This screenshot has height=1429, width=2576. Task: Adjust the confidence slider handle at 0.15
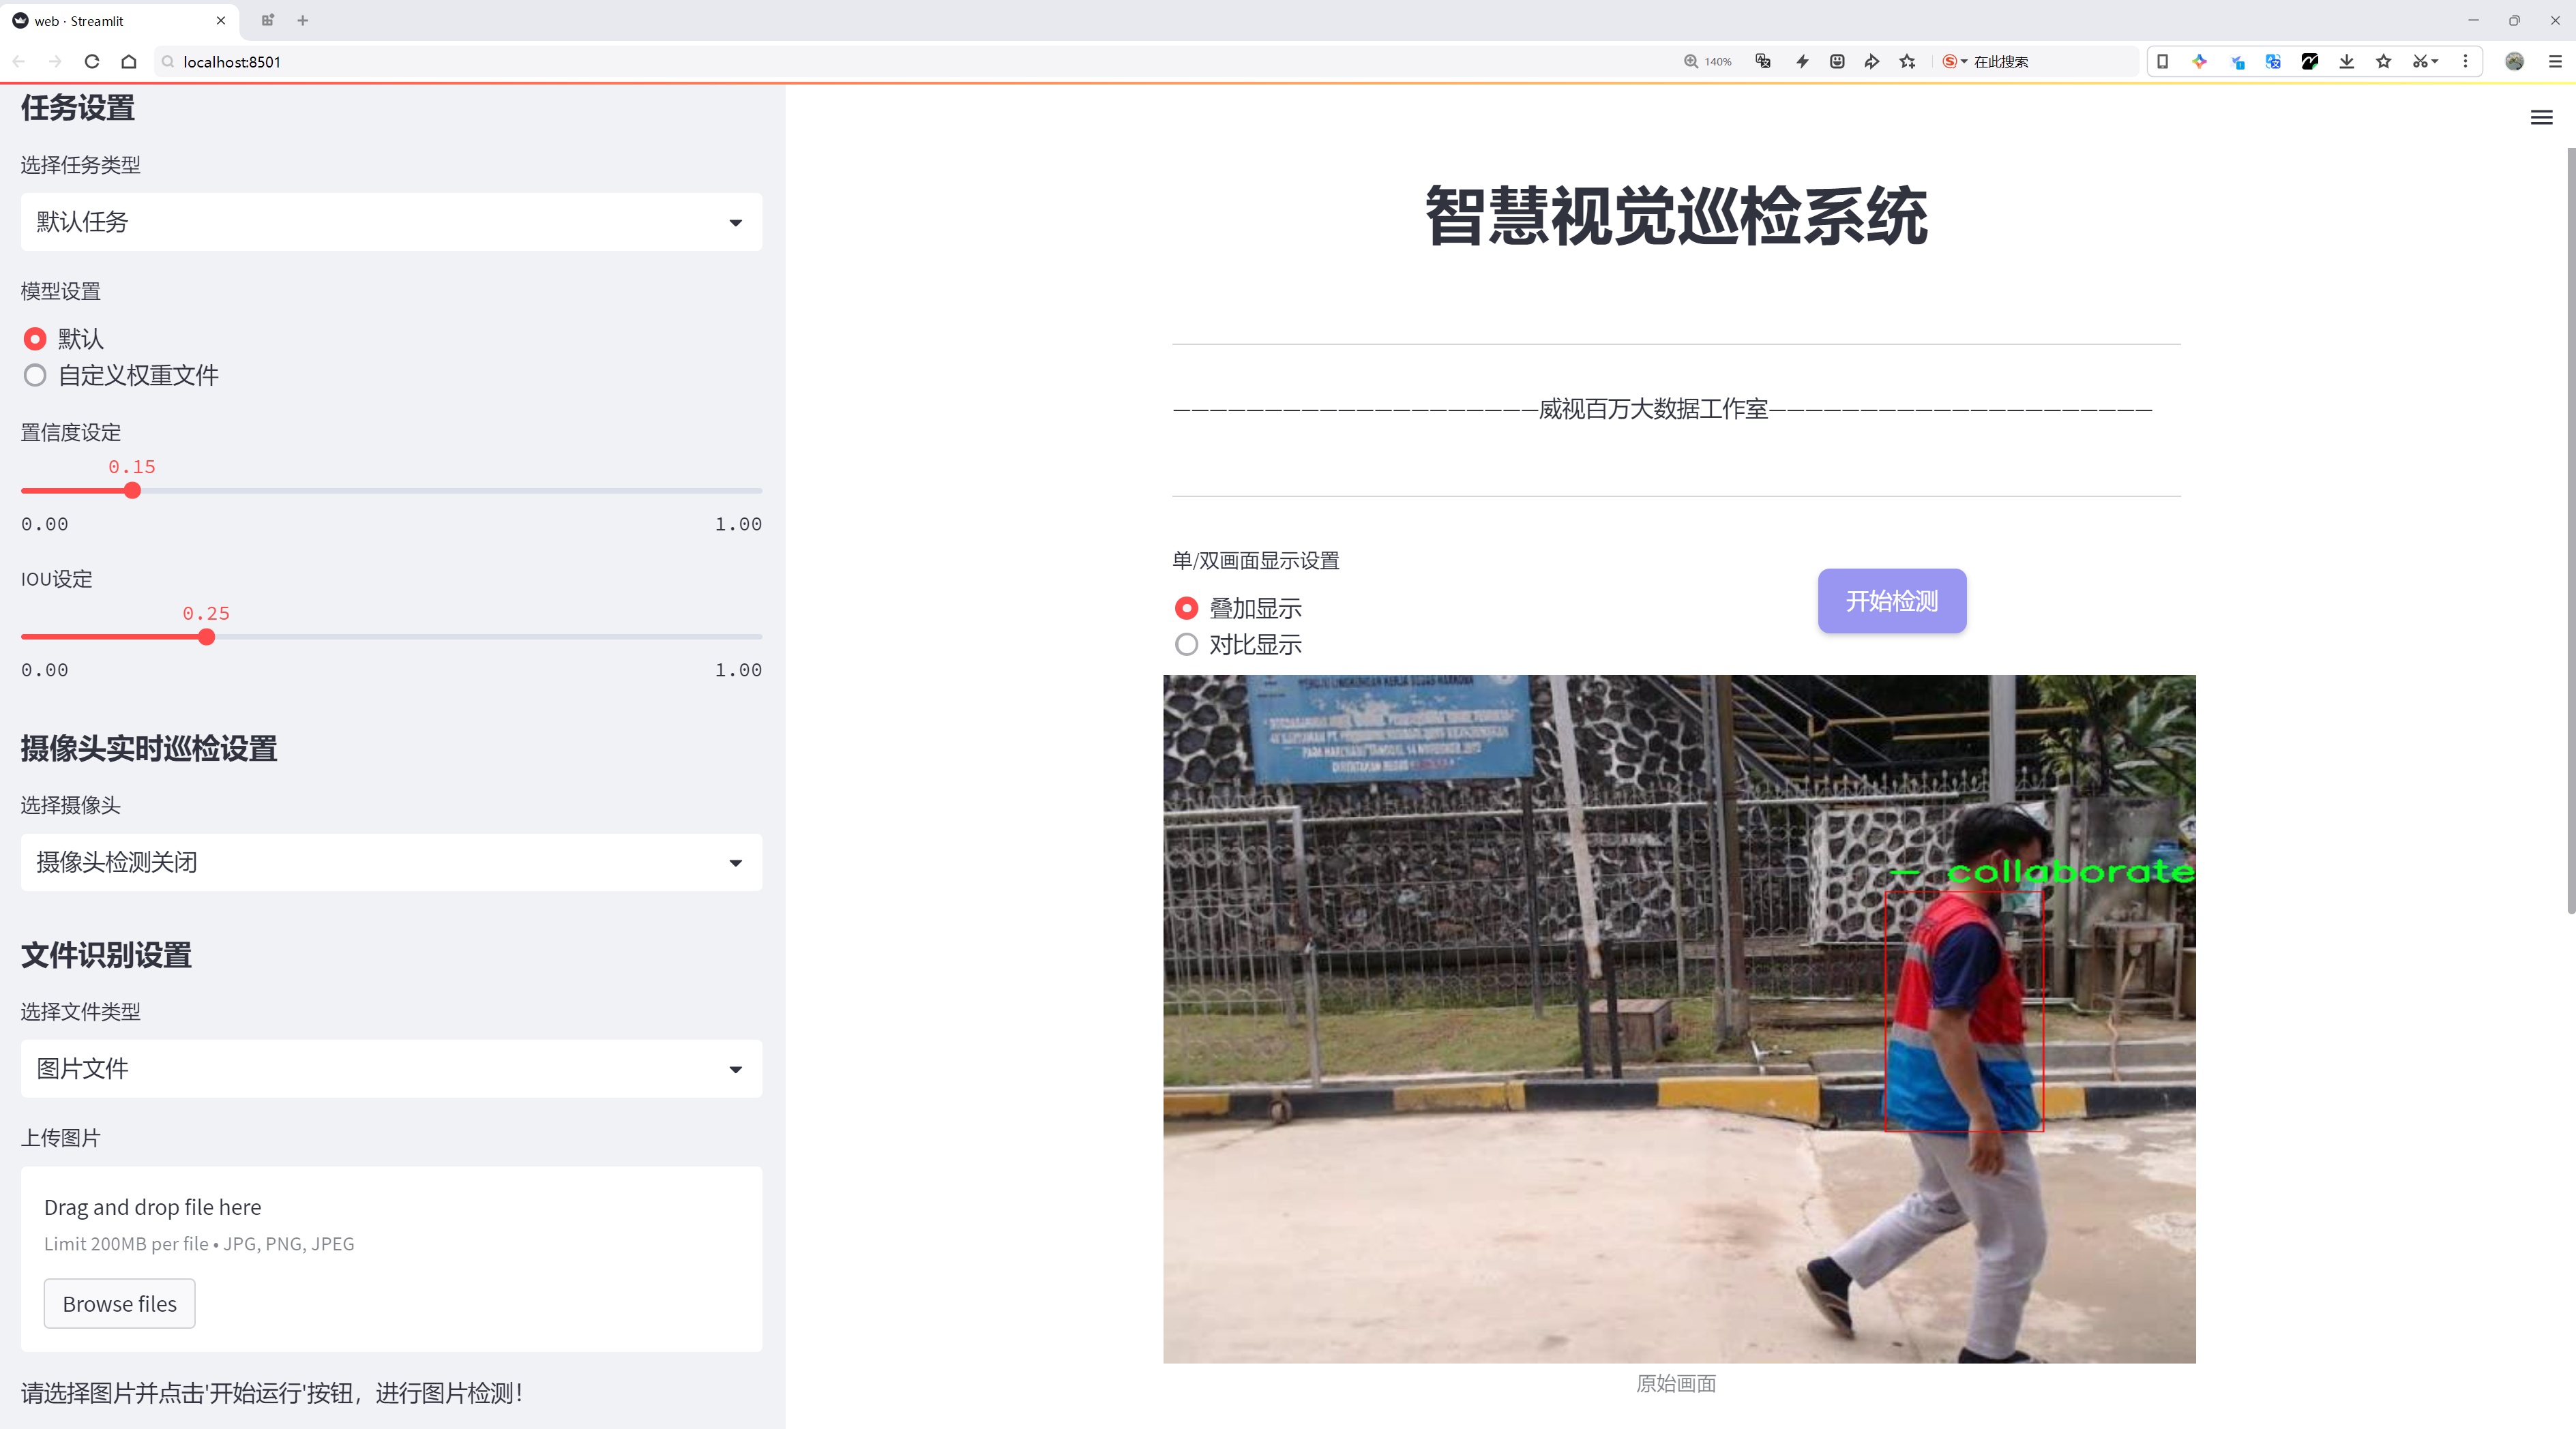132,491
